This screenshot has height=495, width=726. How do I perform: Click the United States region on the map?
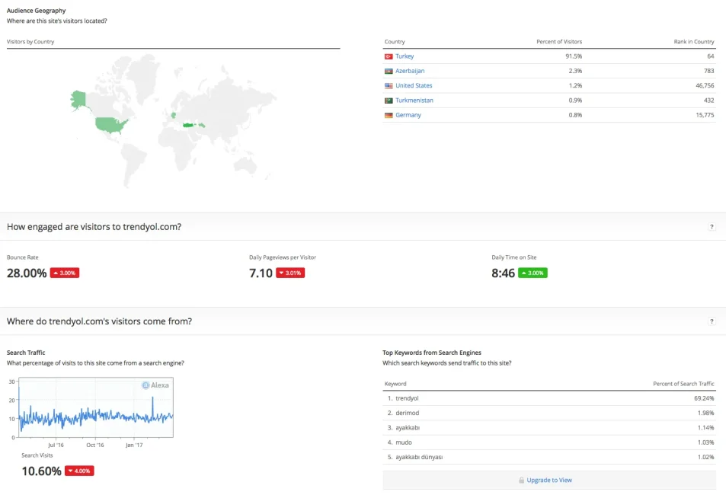(110, 124)
